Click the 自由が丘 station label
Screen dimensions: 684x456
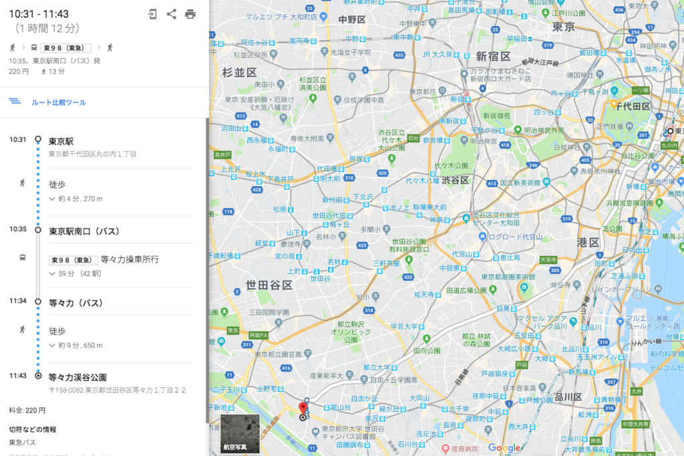[x=364, y=399]
